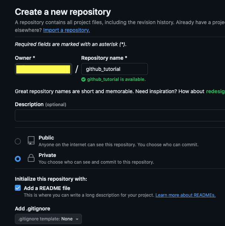Open Learn more about READMEs link

pyautogui.click(x=185, y=195)
